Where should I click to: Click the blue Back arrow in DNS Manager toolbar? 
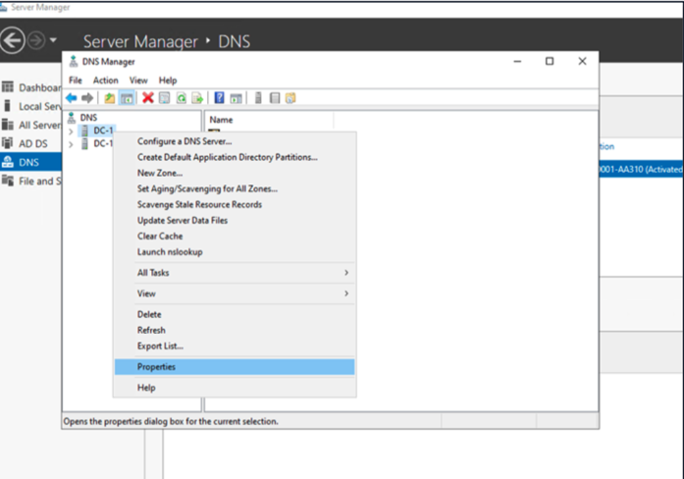point(72,98)
